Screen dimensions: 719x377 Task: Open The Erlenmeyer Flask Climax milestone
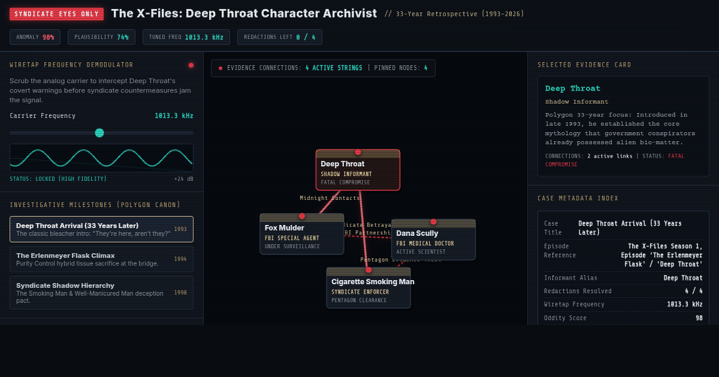tap(101, 259)
